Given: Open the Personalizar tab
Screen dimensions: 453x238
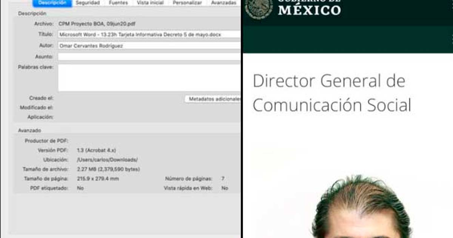Looking at the screenshot, I should pyautogui.click(x=187, y=3).
